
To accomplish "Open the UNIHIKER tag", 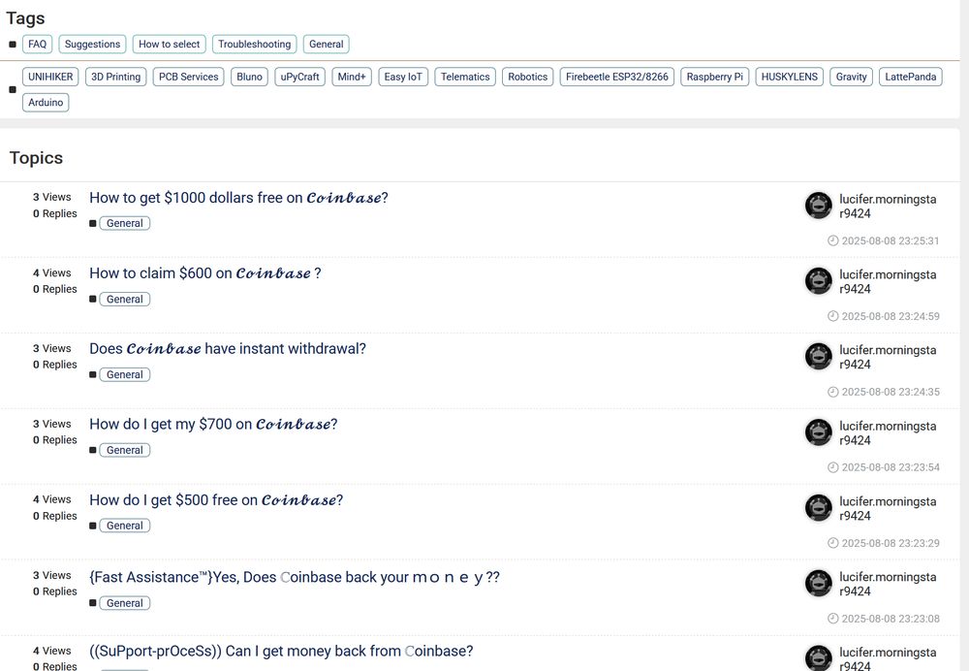I will (50, 77).
